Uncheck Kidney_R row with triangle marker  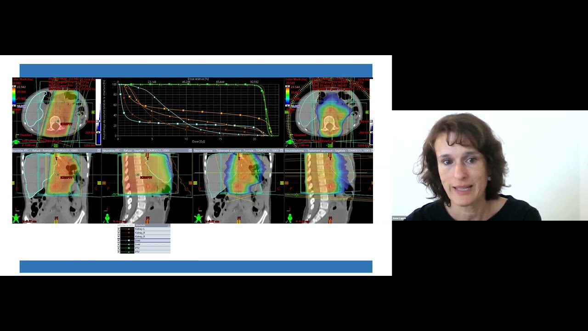pos(119,236)
